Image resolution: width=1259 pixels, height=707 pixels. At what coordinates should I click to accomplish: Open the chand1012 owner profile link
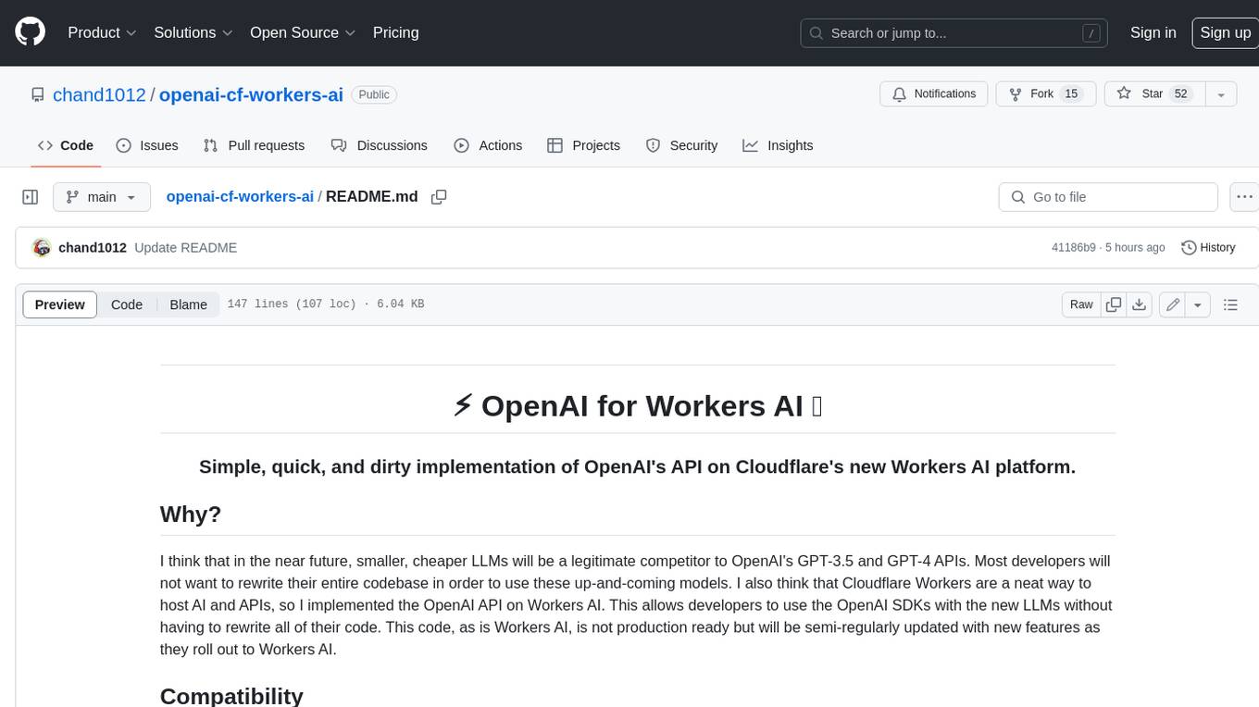pyautogui.click(x=99, y=94)
